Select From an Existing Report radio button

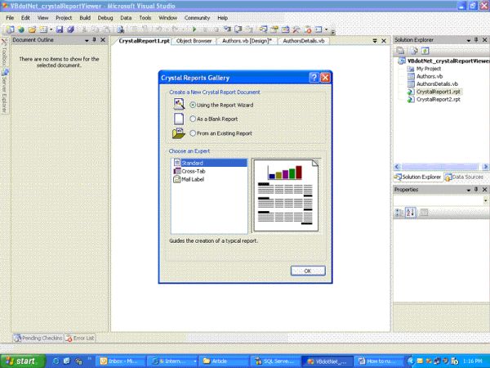tap(193, 133)
